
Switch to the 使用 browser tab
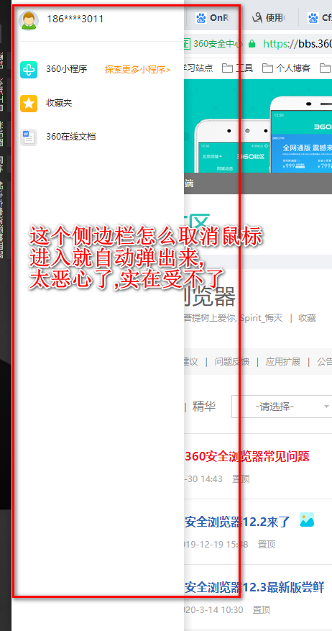coord(269,18)
